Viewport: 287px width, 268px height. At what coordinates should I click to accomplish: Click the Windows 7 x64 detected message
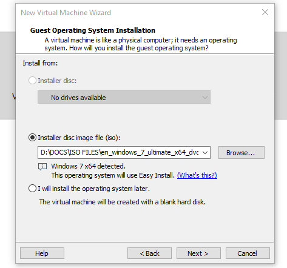pyautogui.click(x=89, y=166)
